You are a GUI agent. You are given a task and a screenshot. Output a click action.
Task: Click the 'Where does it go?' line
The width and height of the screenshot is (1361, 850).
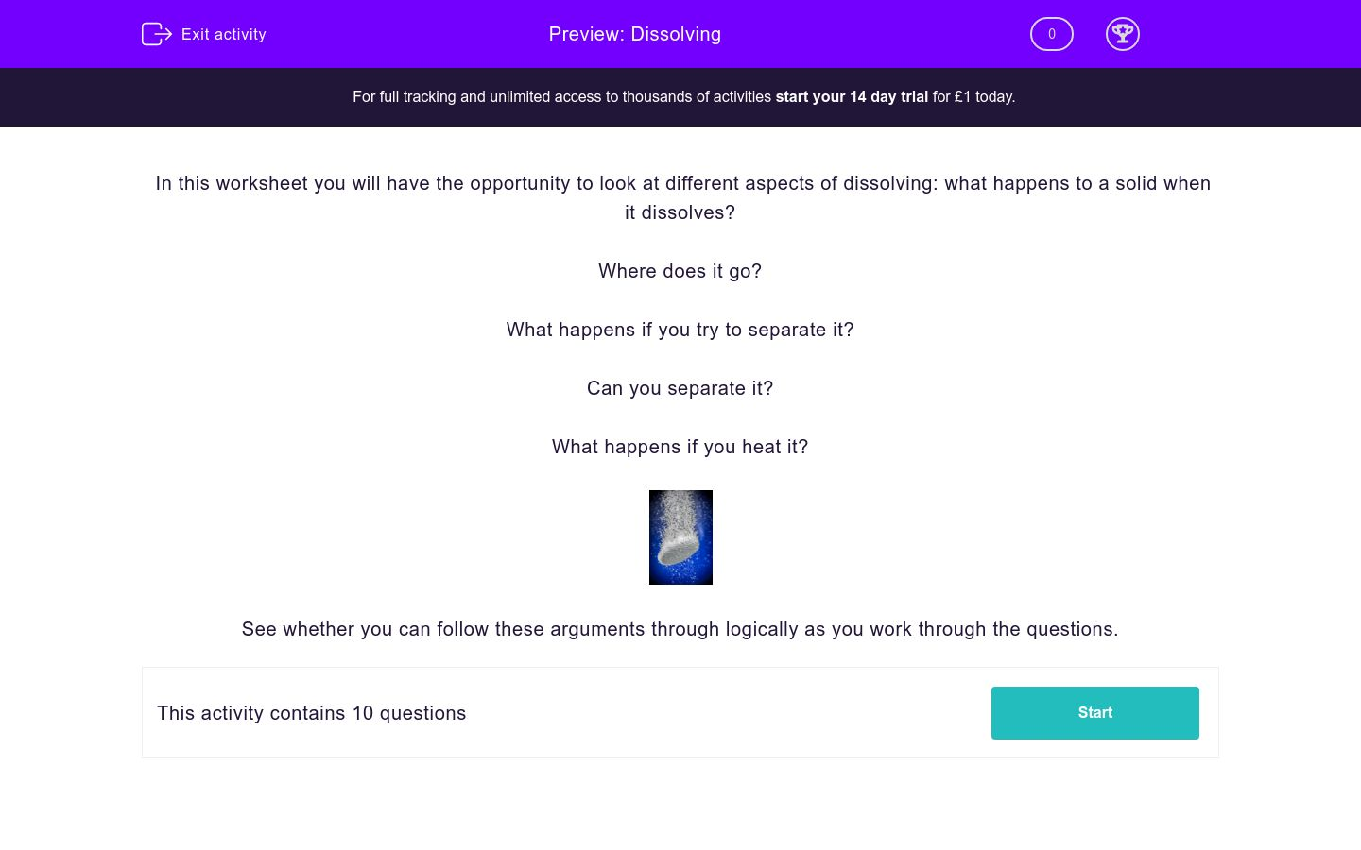click(680, 271)
